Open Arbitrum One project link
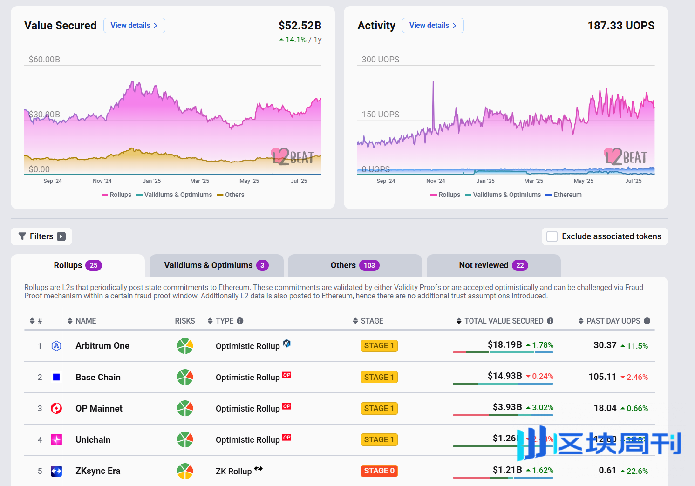695x486 pixels. click(x=102, y=346)
